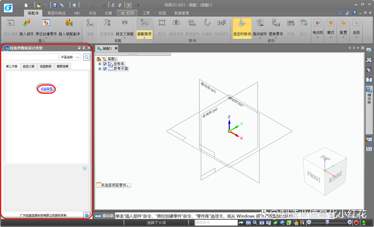
Task: Activate the 装配助手 tool
Action: [x=144, y=28]
